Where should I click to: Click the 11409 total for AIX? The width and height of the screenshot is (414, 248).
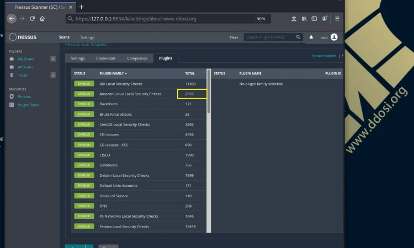tap(190, 84)
